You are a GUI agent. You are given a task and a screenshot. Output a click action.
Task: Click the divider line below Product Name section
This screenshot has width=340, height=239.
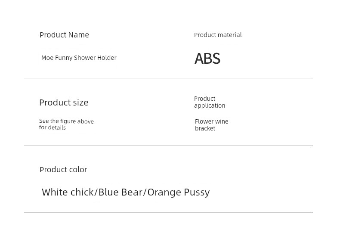pyautogui.click(x=168, y=78)
